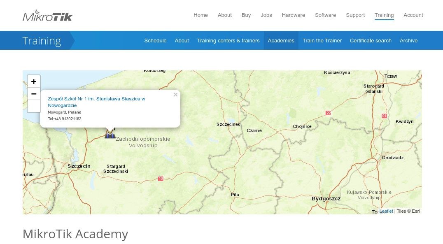Open the Certificate search tab
Screen dimensions: 443x244
click(371, 41)
